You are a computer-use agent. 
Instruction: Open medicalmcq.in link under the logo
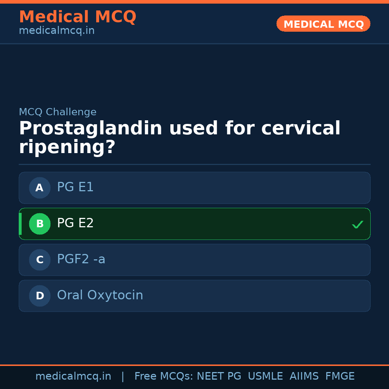pos(57,30)
